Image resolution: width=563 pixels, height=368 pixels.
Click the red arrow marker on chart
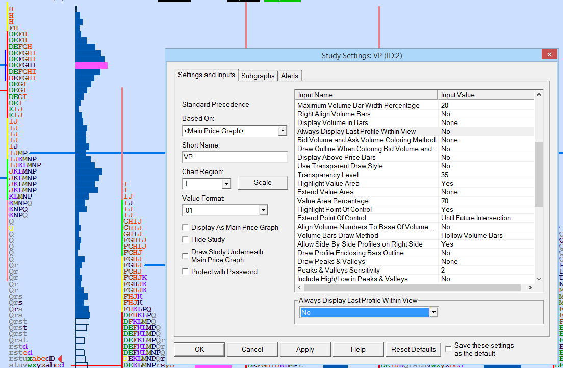point(60,359)
